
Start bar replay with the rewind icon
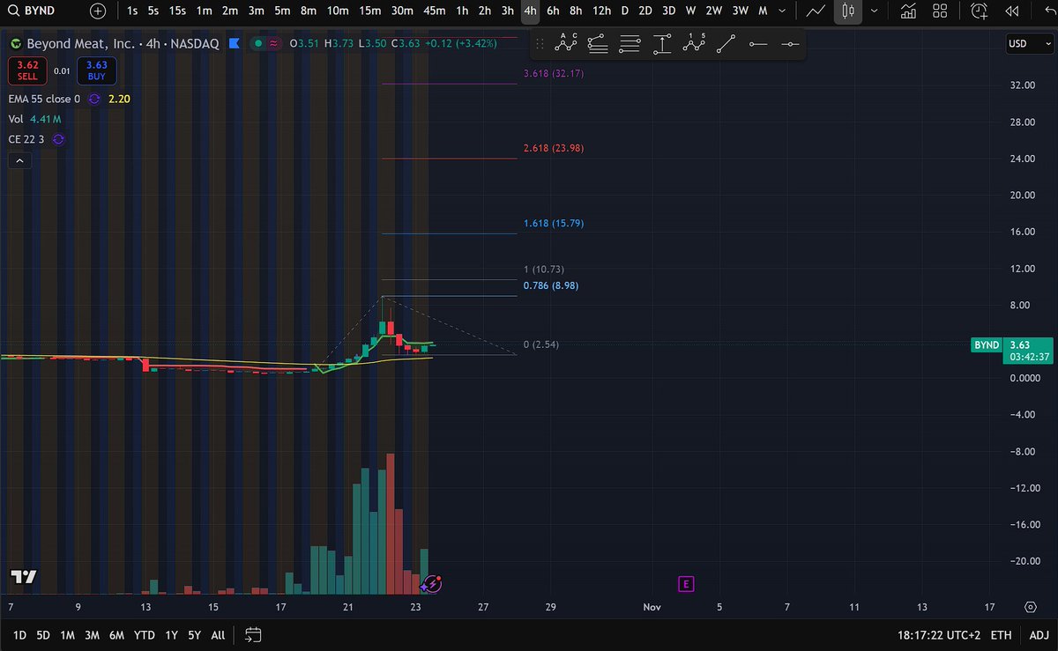1012,11
